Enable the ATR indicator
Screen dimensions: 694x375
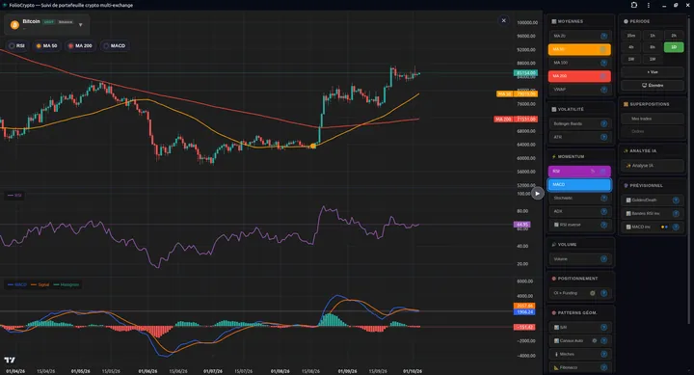point(579,137)
